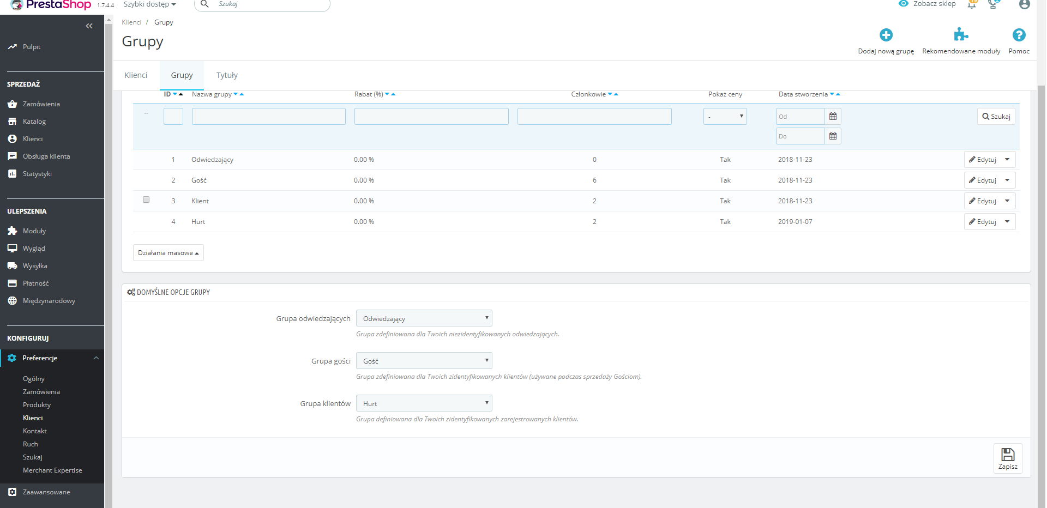The image size is (1047, 508).
Task: Click the Pulpit dashboard icon in the sidebar
Action: [x=12, y=47]
